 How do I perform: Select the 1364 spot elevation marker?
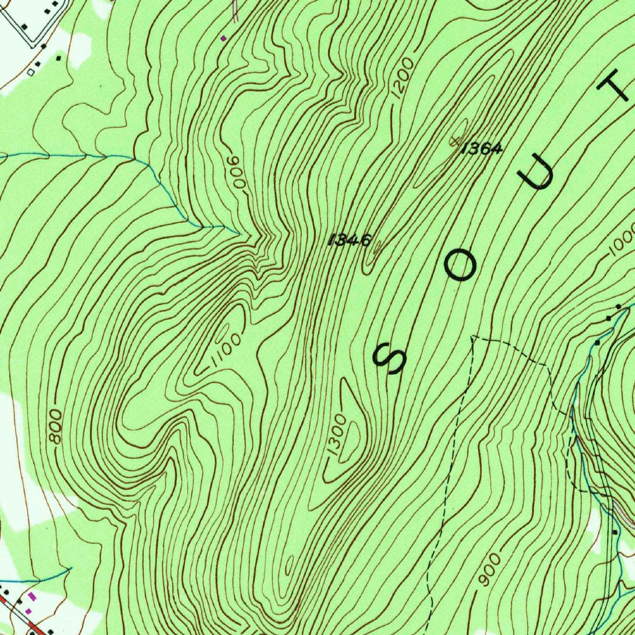coord(481,148)
